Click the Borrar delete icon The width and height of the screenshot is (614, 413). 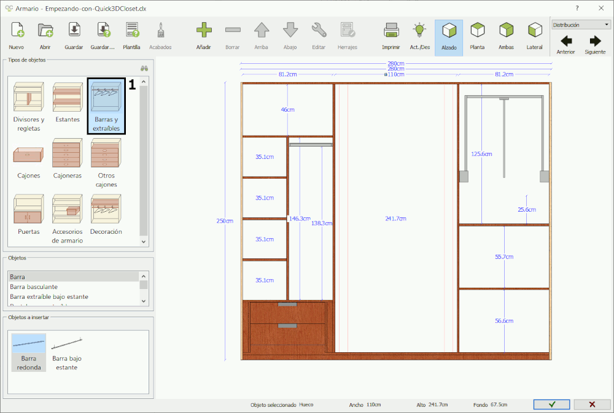point(233,36)
